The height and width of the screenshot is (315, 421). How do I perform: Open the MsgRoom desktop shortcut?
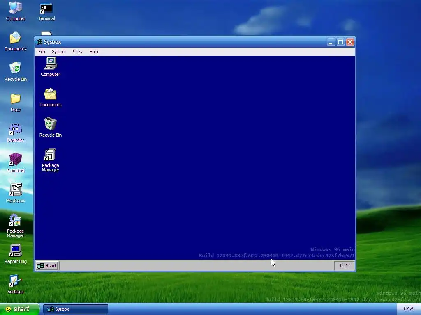pos(16,193)
